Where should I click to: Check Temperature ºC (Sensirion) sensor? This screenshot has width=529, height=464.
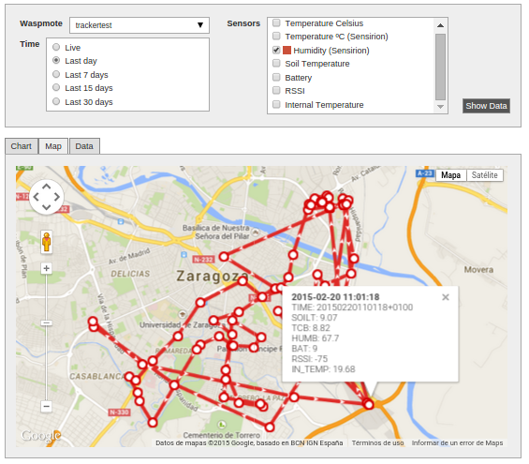coord(276,36)
